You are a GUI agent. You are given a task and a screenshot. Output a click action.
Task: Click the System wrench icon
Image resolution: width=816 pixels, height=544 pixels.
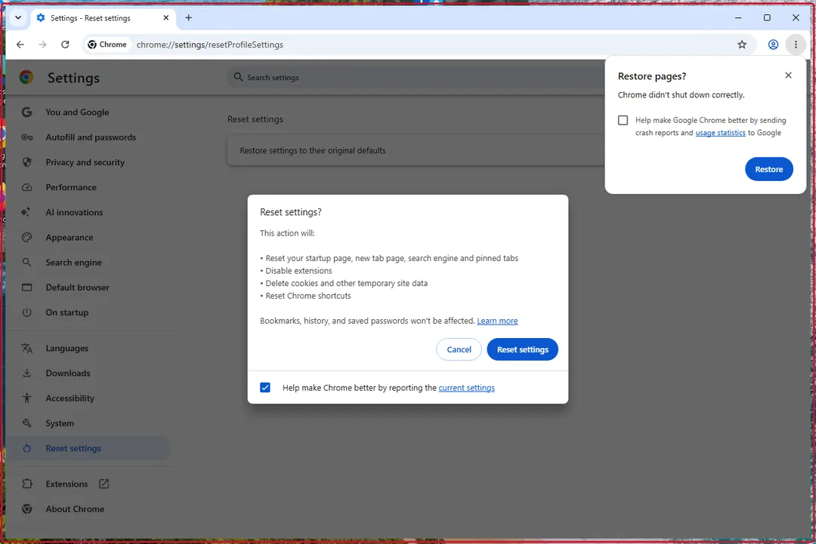[26, 423]
